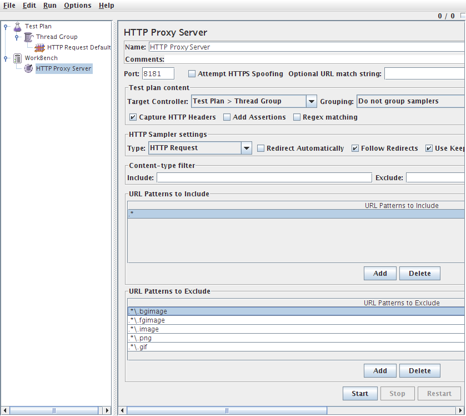Select the .*\.fgimage exclude row
Viewport: 466px width, 416px height.
coord(296,320)
